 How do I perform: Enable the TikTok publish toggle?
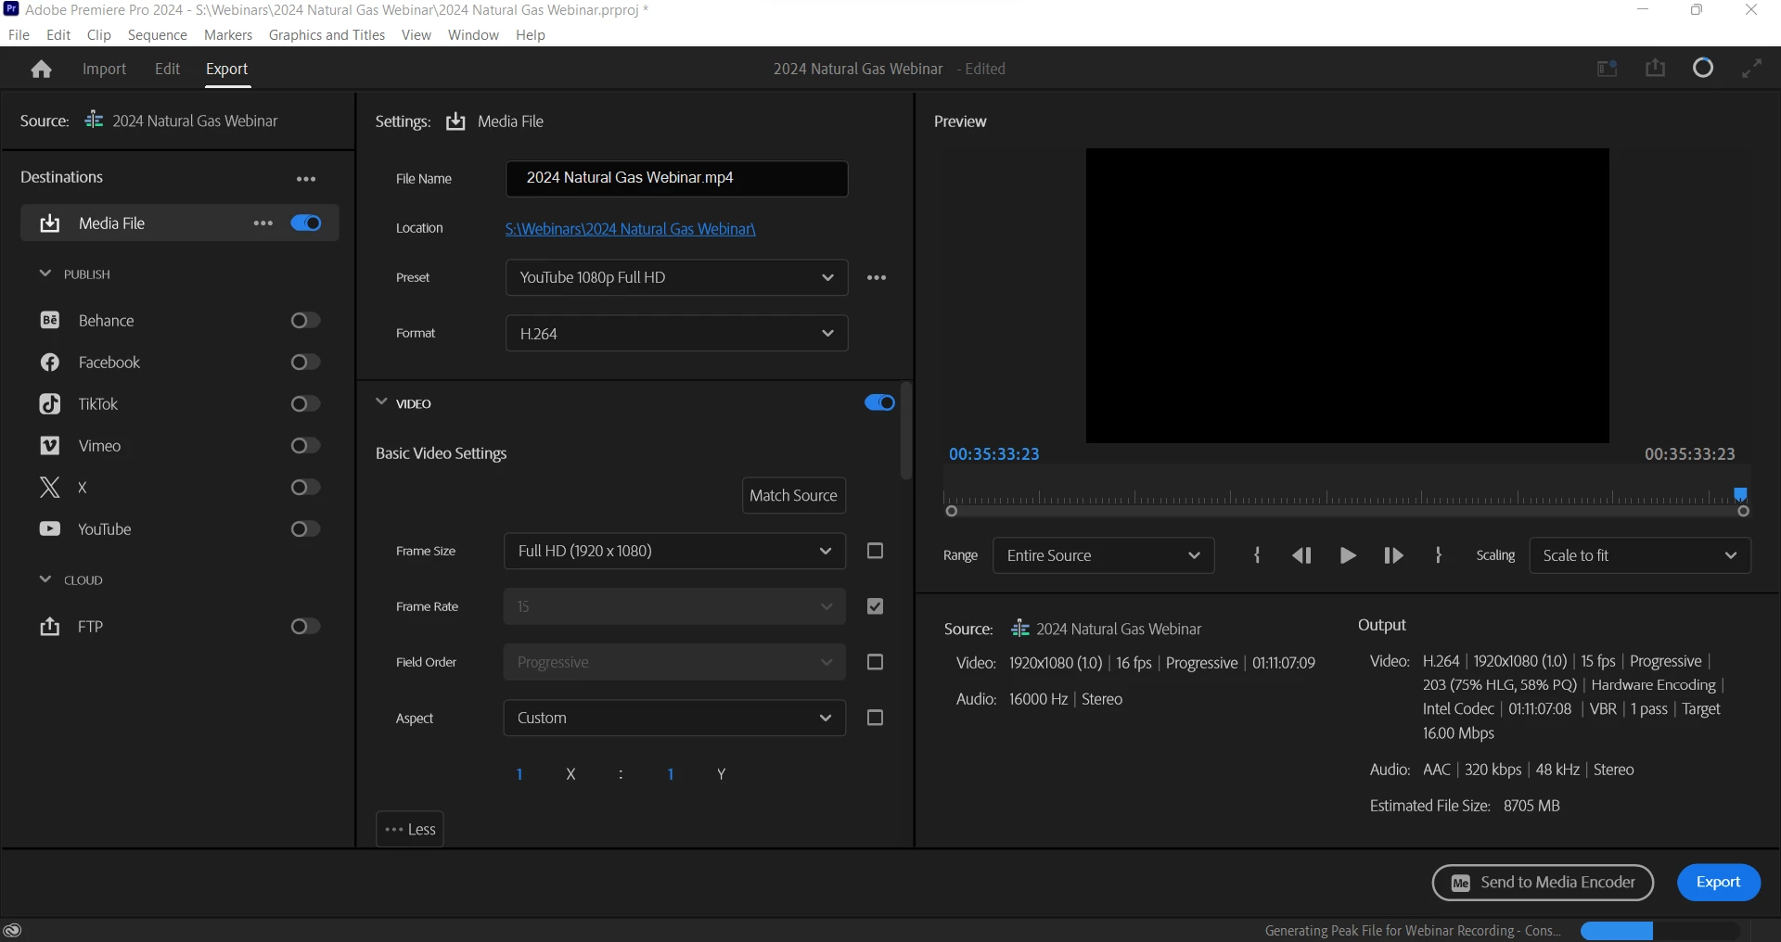[x=305, y=403]
